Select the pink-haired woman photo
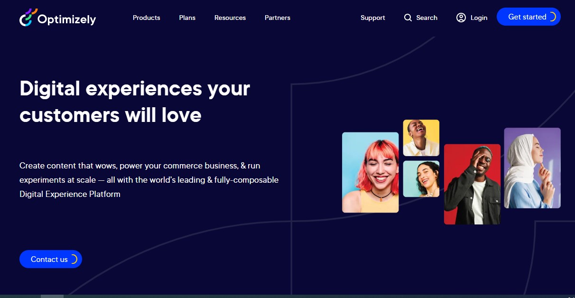 [x=371, y=172]
